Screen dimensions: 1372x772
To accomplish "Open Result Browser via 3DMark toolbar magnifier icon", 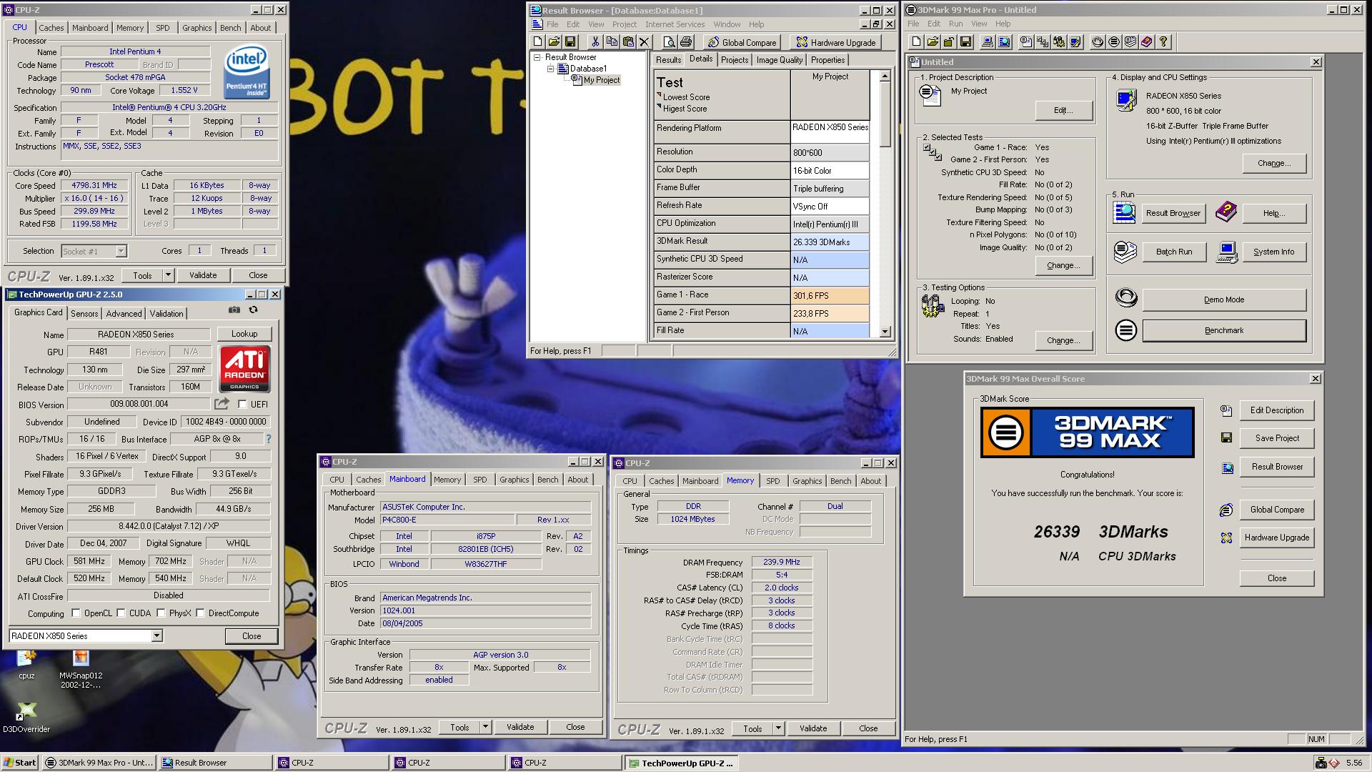I will (x=1004, y=42).
